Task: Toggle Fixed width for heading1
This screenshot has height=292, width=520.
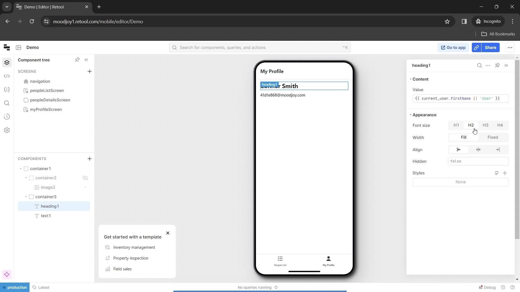Action: coord(493,137)
